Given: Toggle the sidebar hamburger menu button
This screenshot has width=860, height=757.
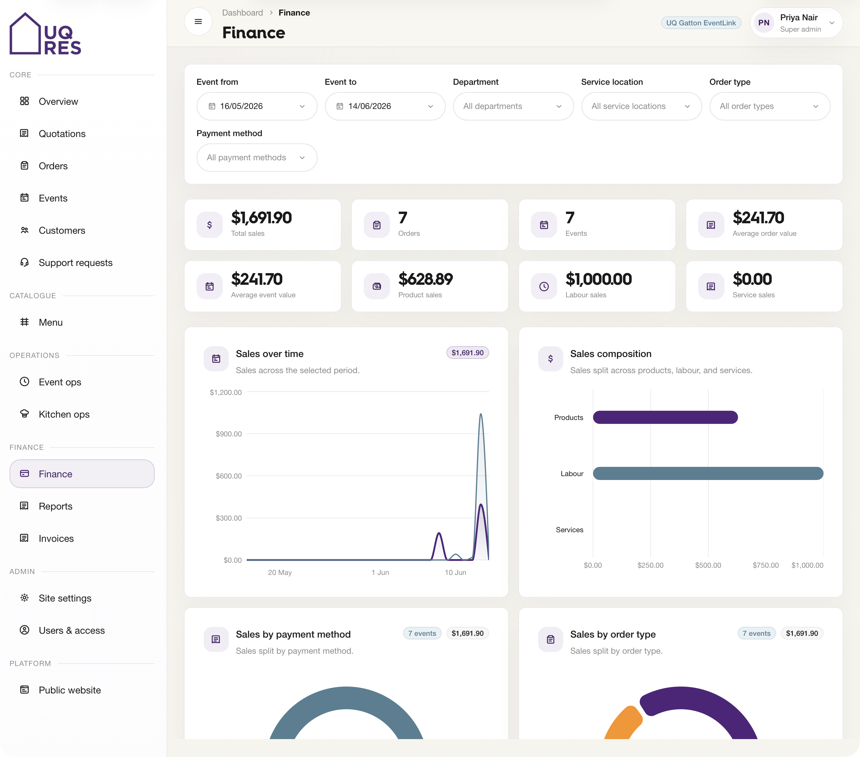Looking at the screenshot, I should click(x=198, y=21).
